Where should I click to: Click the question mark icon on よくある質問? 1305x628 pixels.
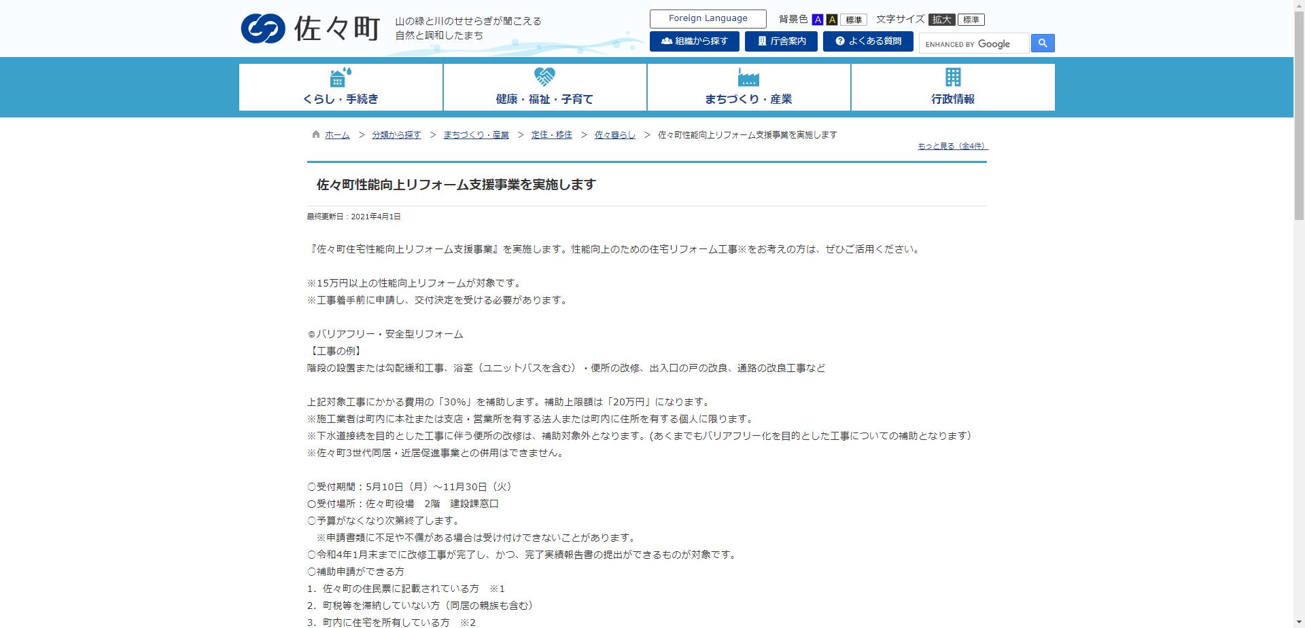pos(839,41)
